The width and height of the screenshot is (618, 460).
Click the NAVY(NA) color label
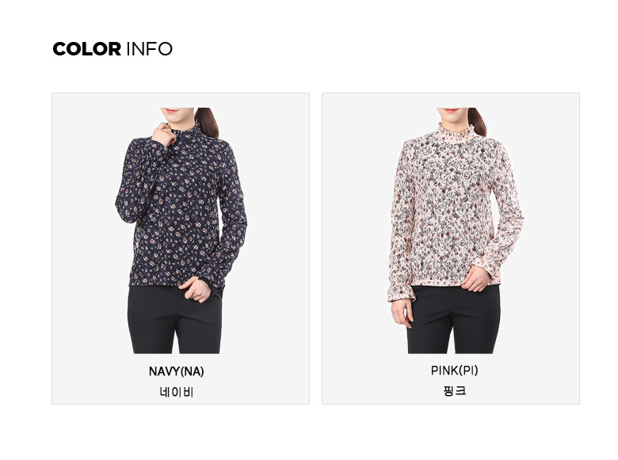176,371
